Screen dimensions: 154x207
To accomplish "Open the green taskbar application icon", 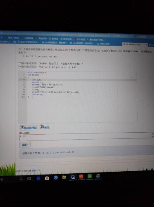I will (x=89, y=176).
